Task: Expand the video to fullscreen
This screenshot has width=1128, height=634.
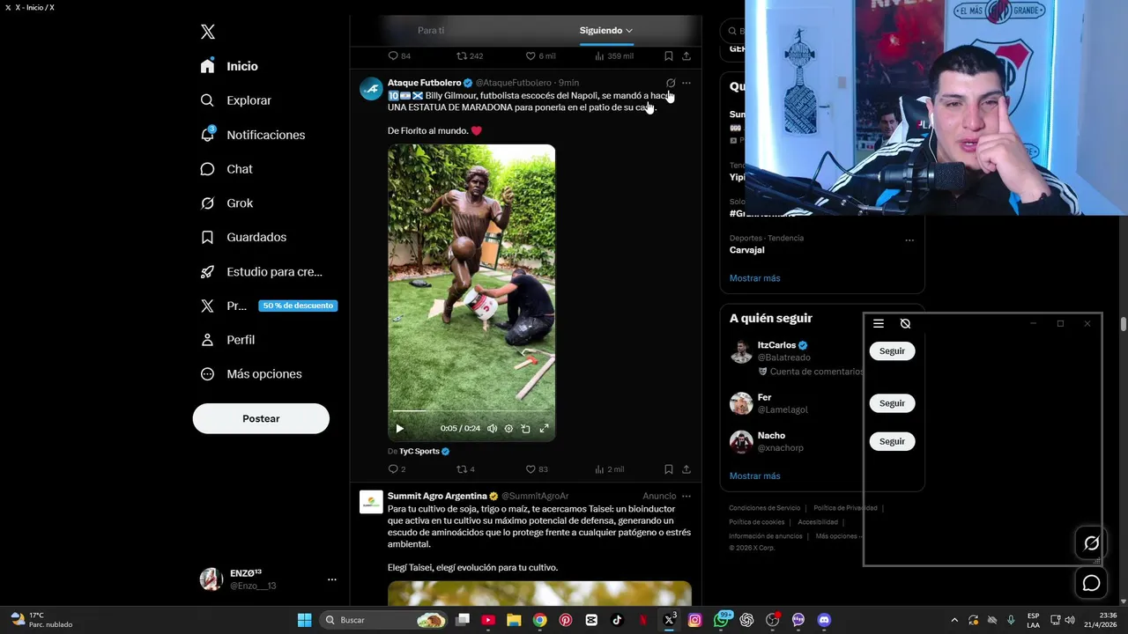Action: [544, 429]
